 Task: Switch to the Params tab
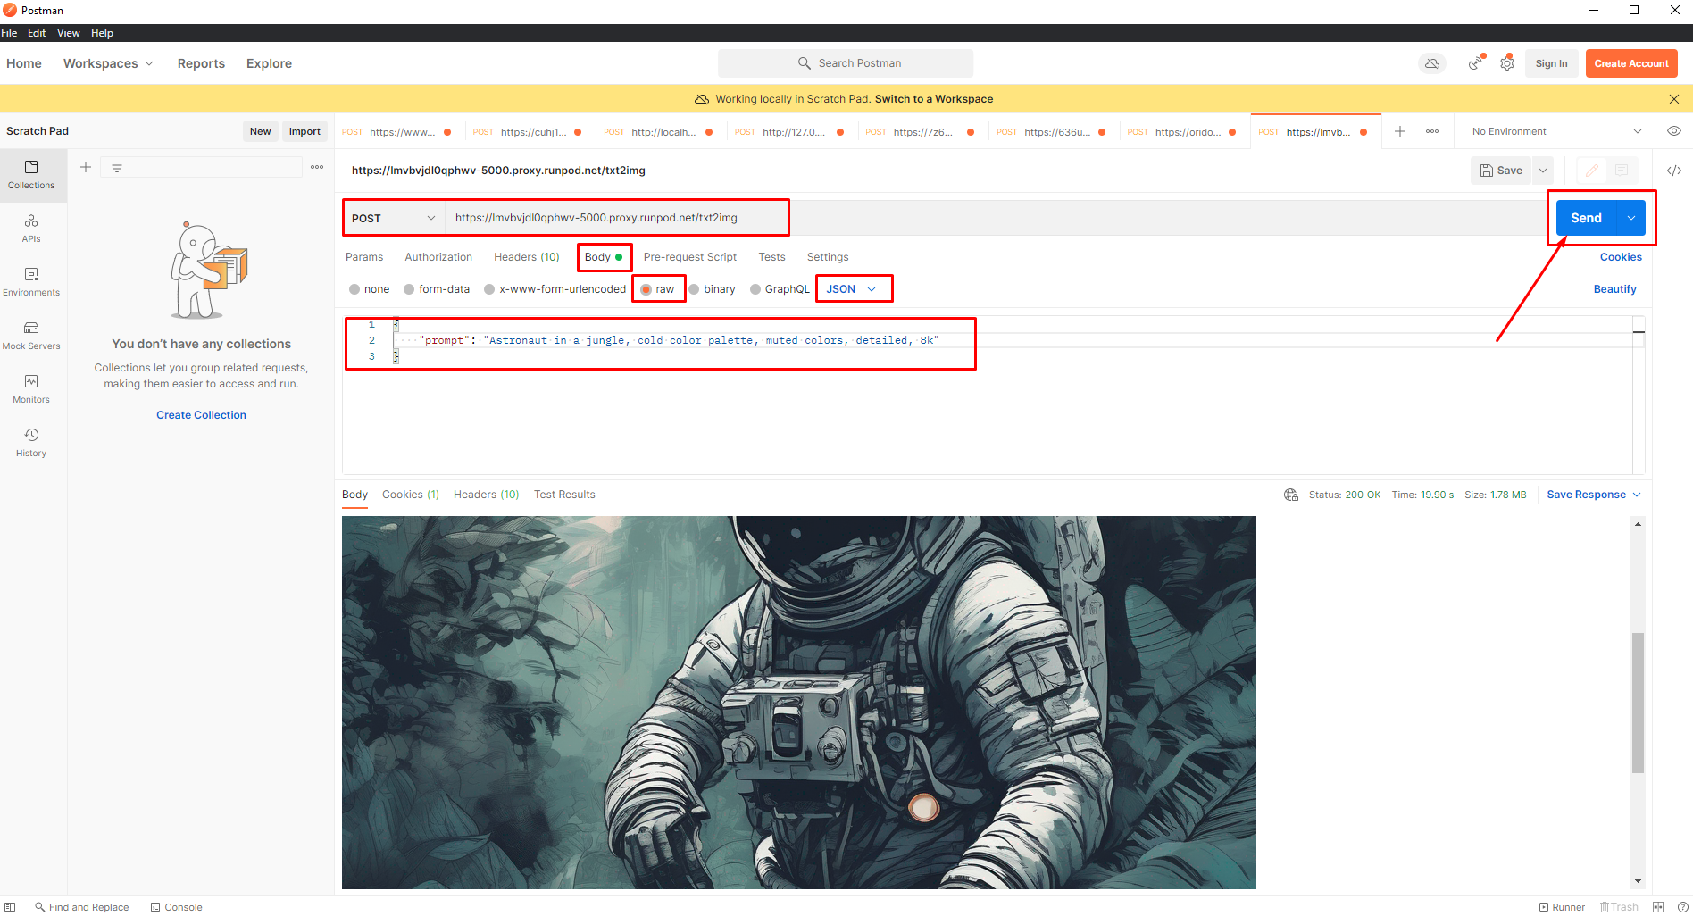click(x=364, y=257)
